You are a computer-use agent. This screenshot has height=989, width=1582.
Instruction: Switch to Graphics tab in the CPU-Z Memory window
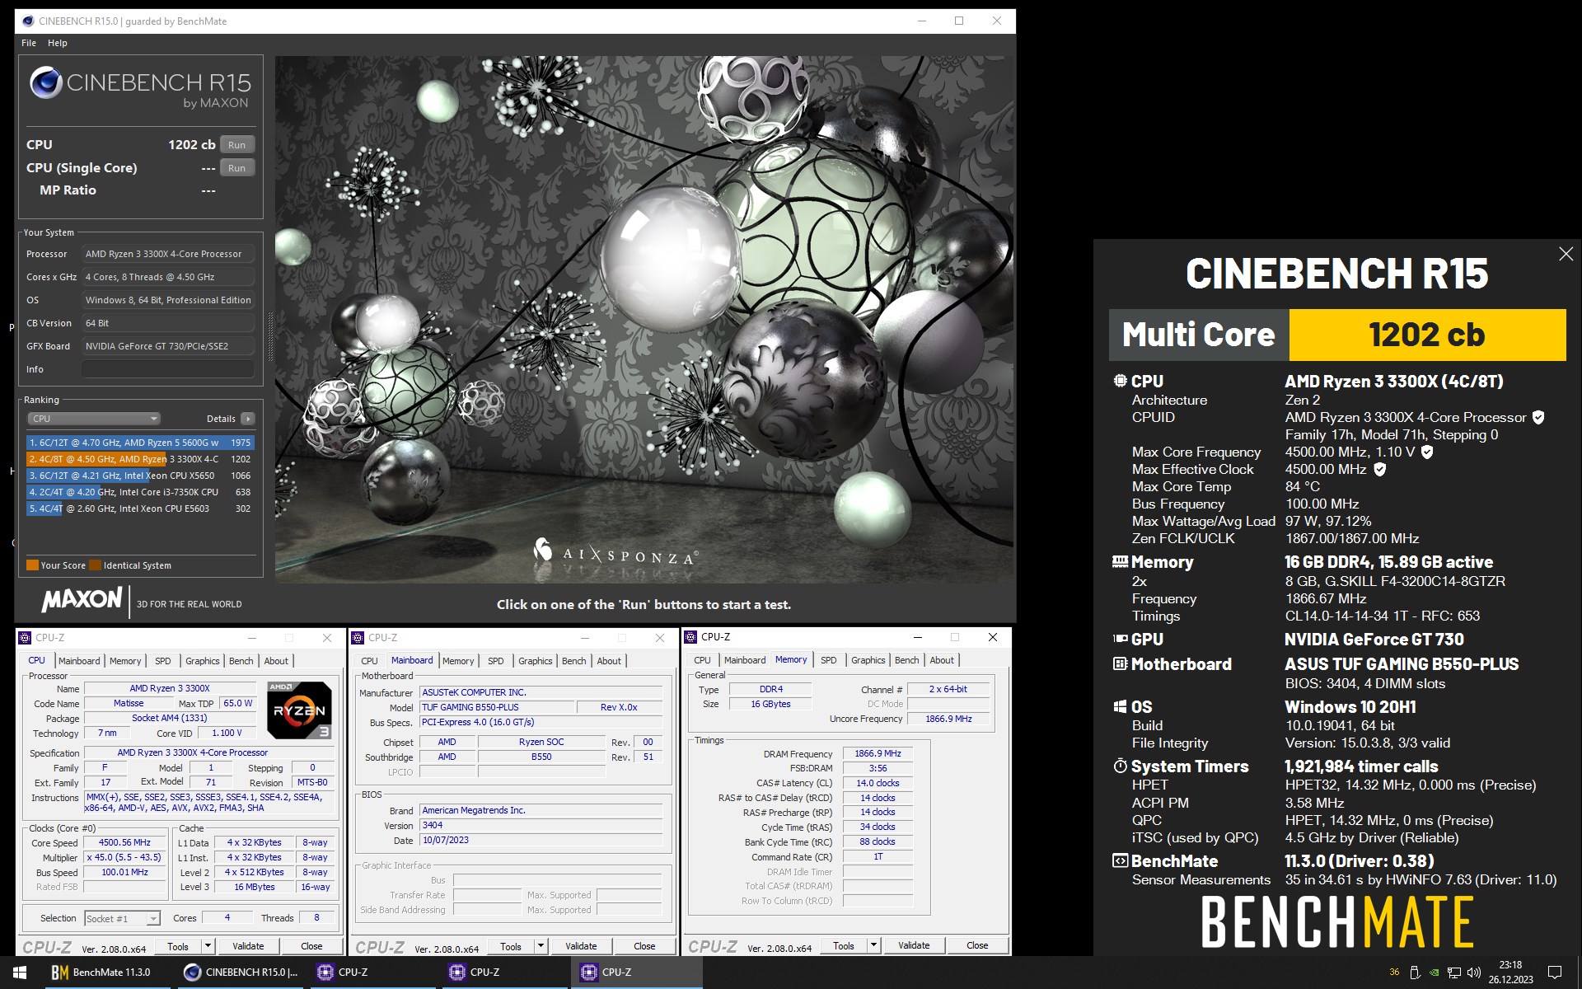click(868, 660)
